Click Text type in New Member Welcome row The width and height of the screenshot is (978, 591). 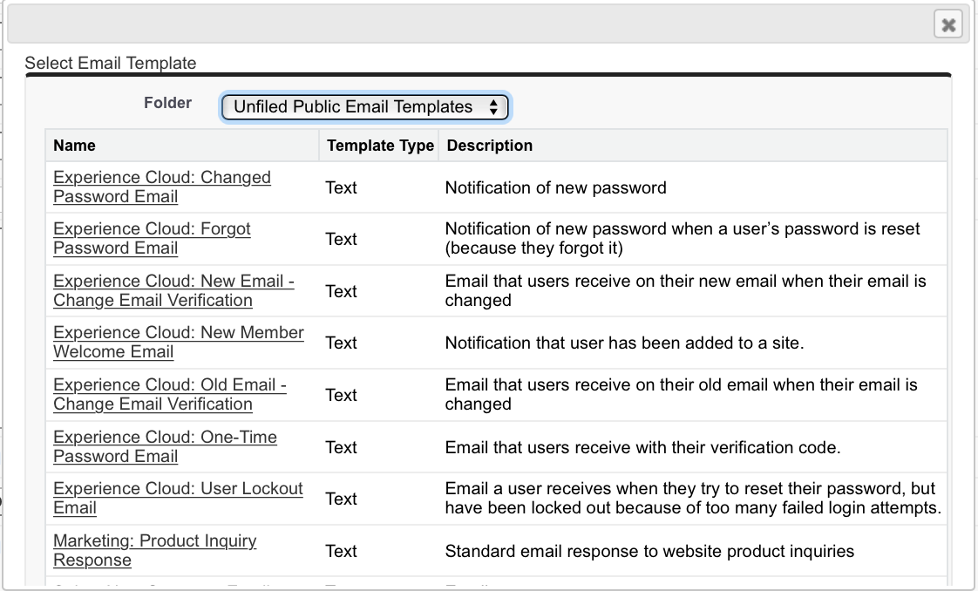coord(341,343)
